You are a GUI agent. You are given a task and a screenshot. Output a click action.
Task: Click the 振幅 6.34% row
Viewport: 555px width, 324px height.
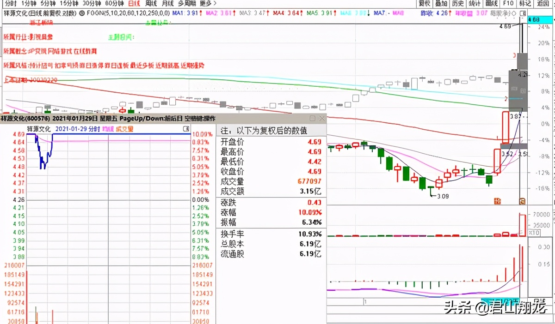click(x=271, y=222)
